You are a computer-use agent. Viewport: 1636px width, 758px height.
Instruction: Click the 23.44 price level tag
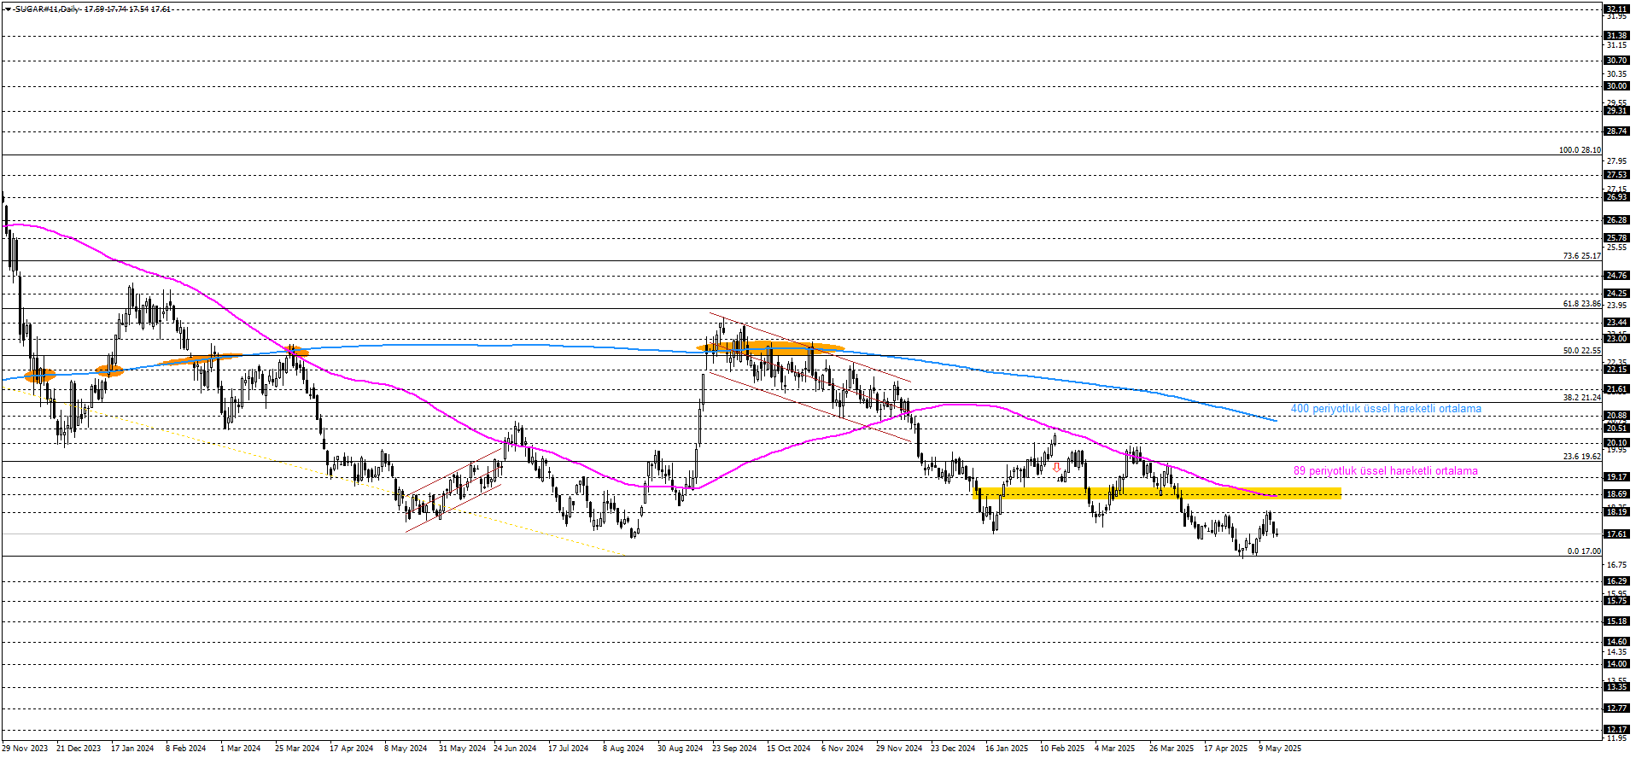click(1616, 323)
